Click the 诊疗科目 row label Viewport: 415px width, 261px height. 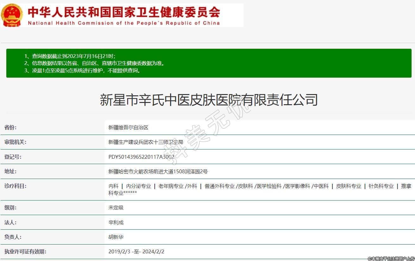click(15, 186)
